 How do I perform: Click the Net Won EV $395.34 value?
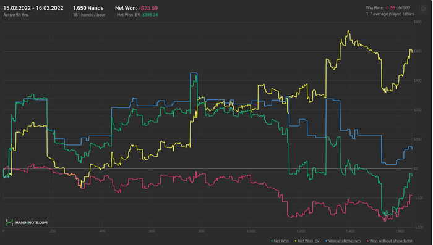pos(150,15)
